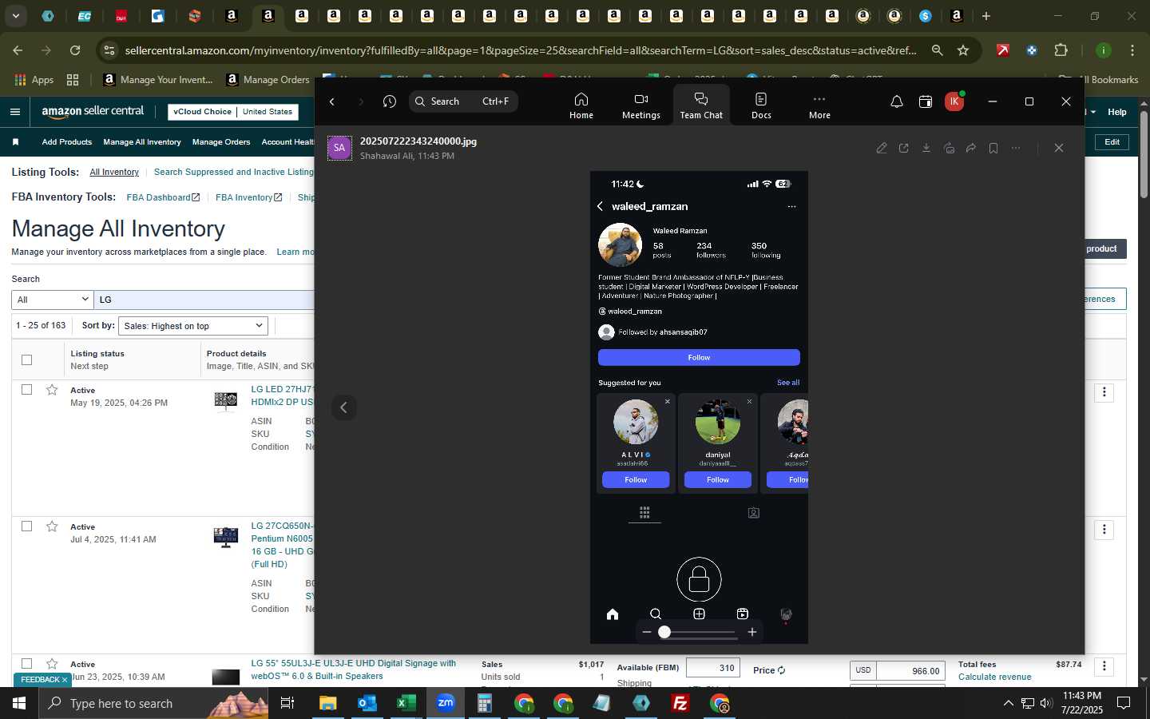Open Zoom Meetings tab

click(x=640, y=105)
